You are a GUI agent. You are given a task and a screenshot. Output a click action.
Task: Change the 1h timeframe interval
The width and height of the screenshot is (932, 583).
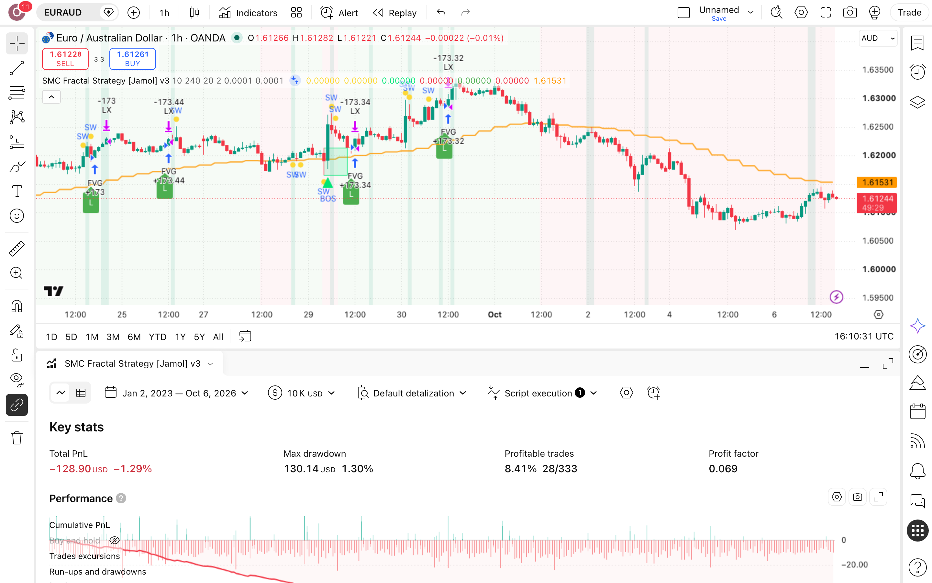coord(164,13)
